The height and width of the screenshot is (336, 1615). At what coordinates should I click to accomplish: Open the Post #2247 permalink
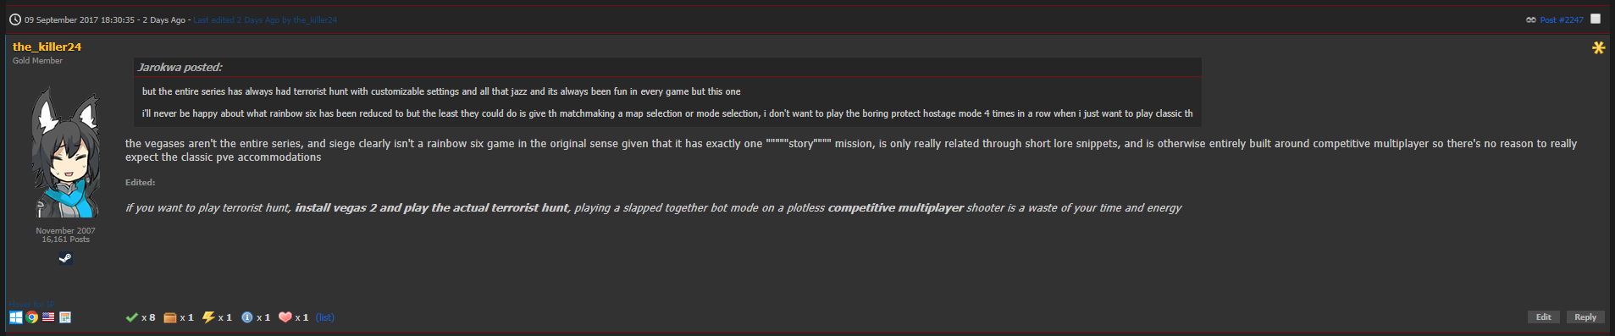coord(1562,19)
